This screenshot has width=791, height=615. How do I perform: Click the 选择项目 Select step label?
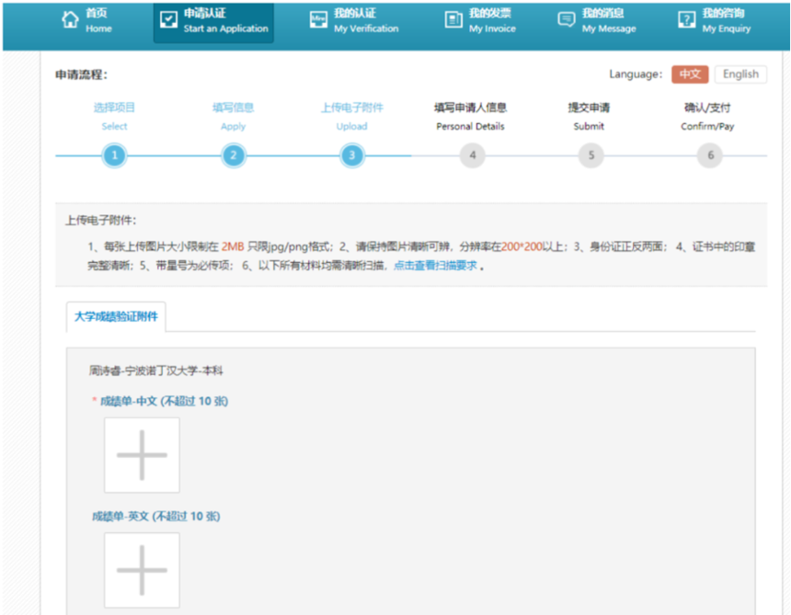(114, 108)
